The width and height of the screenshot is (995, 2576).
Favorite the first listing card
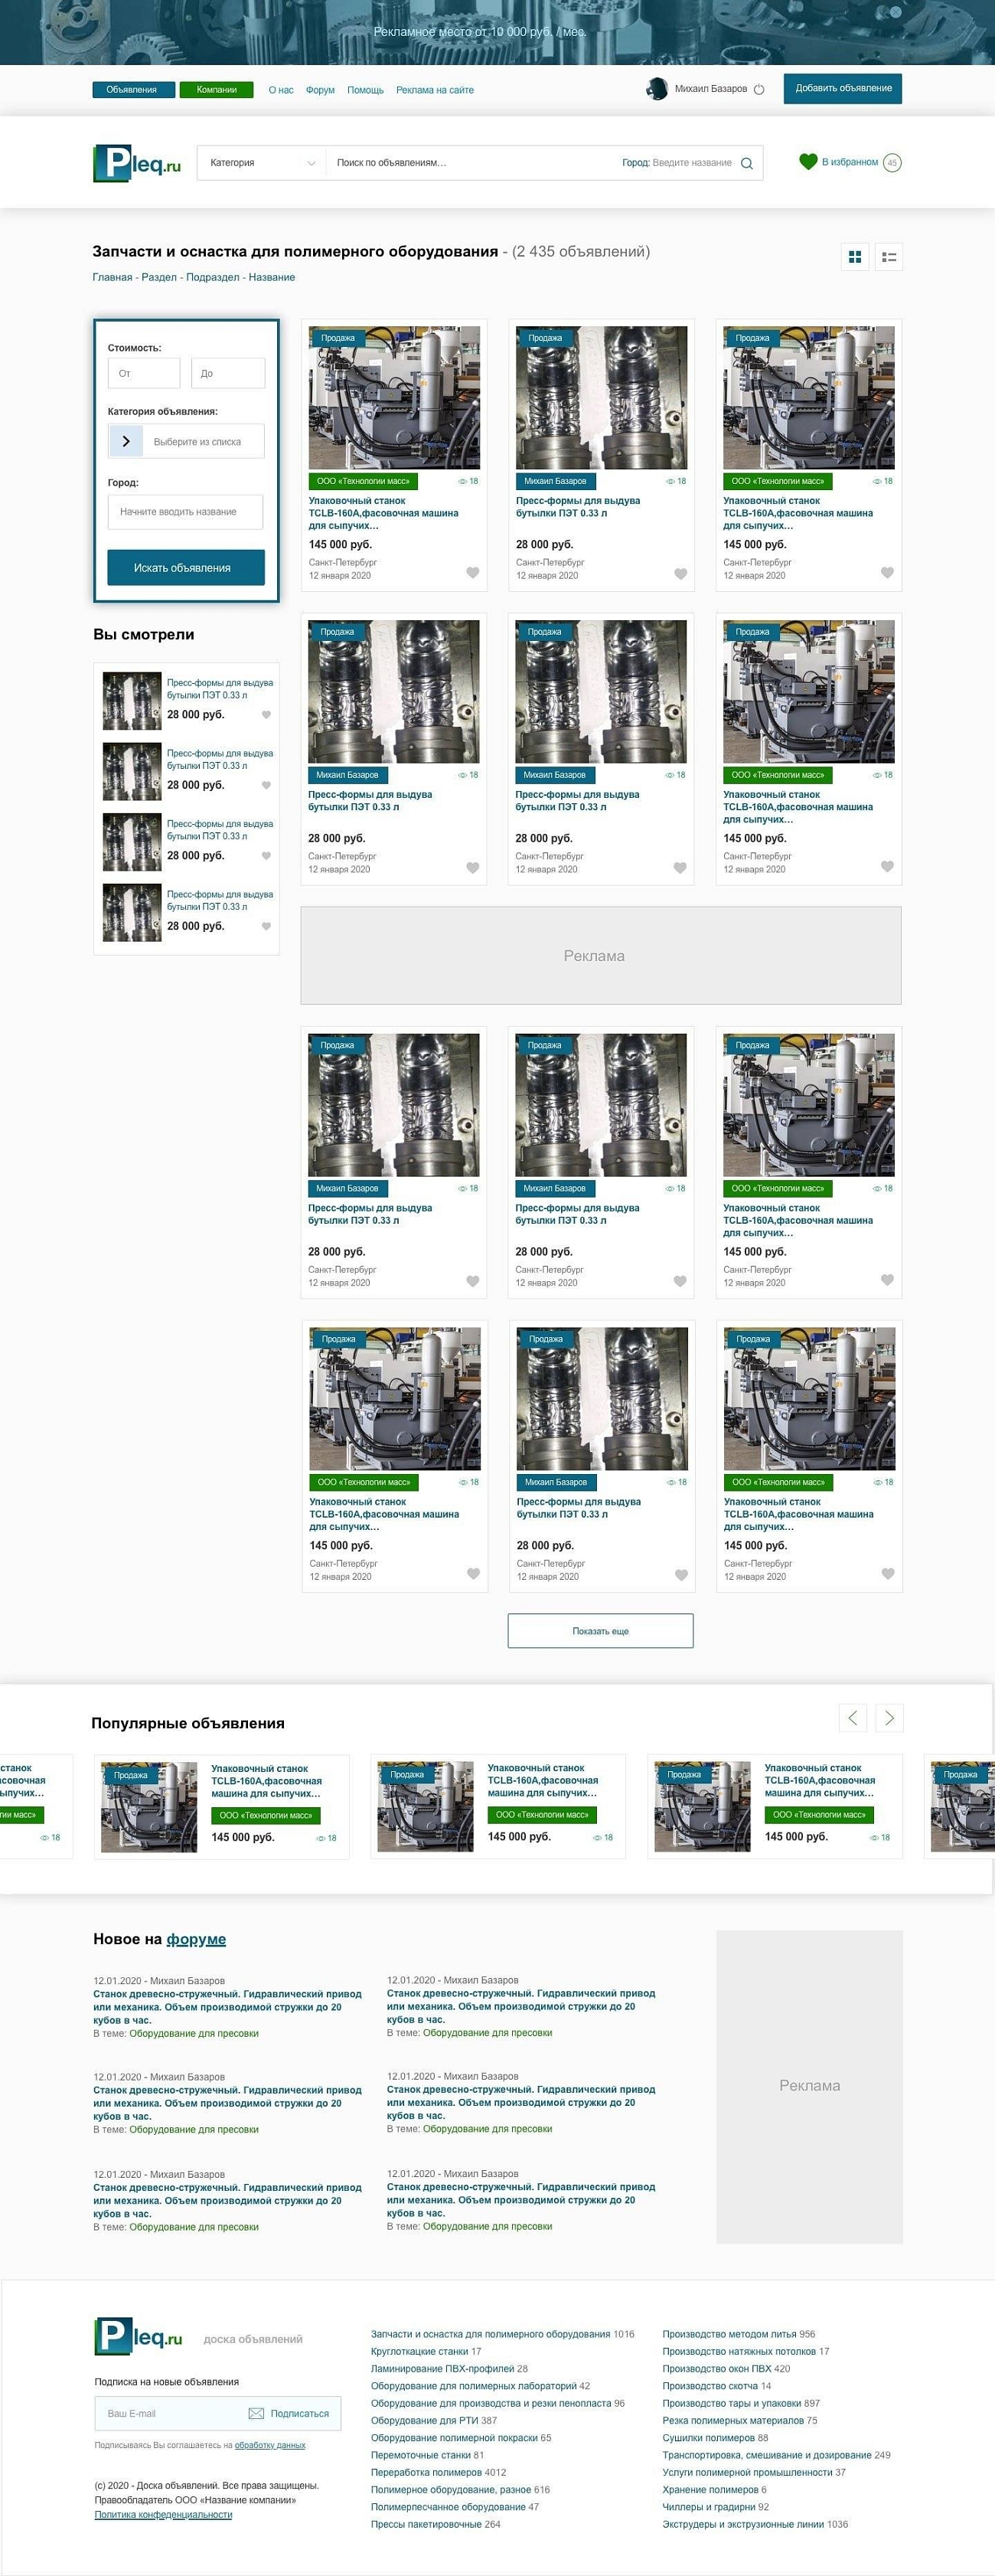point(473,573)
